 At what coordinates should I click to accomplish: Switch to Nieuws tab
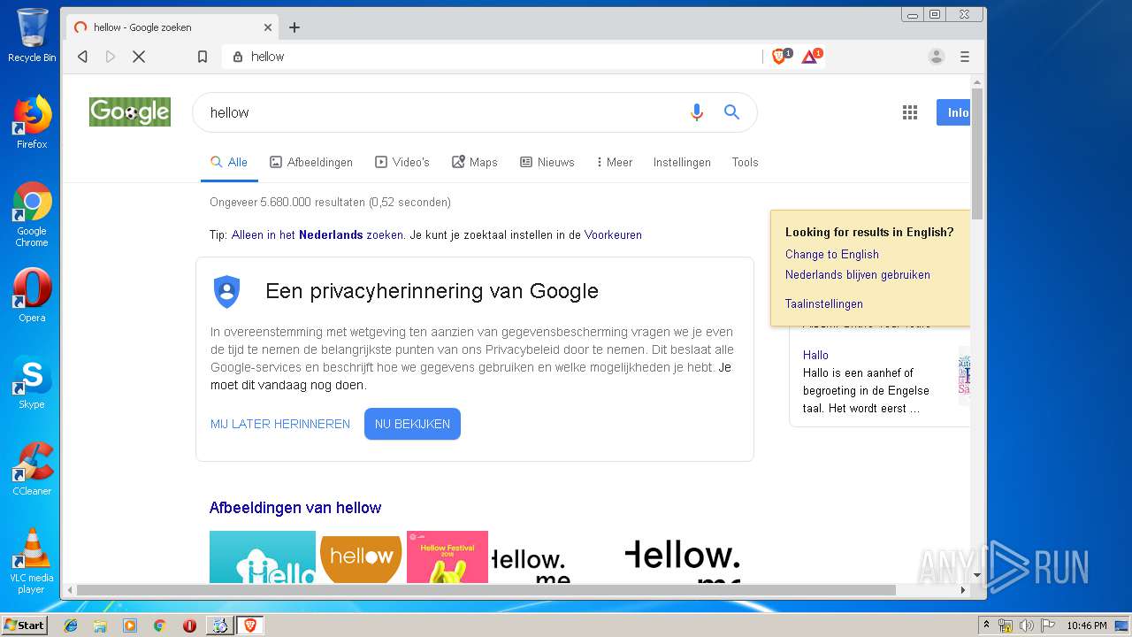(547, 163)
